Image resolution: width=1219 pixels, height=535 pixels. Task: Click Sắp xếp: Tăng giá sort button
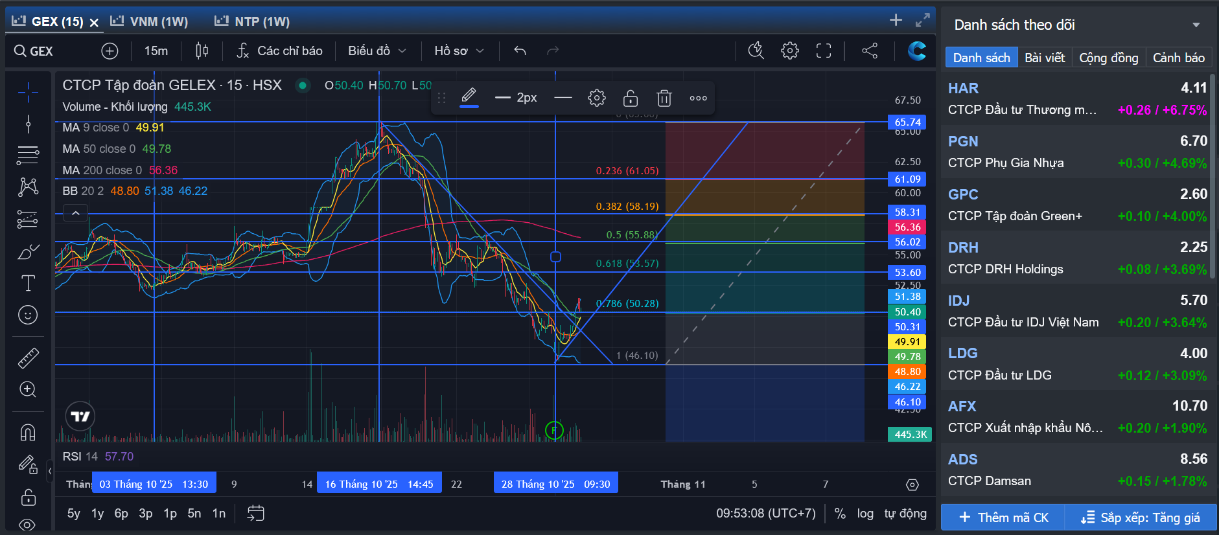pos(1141,518)
